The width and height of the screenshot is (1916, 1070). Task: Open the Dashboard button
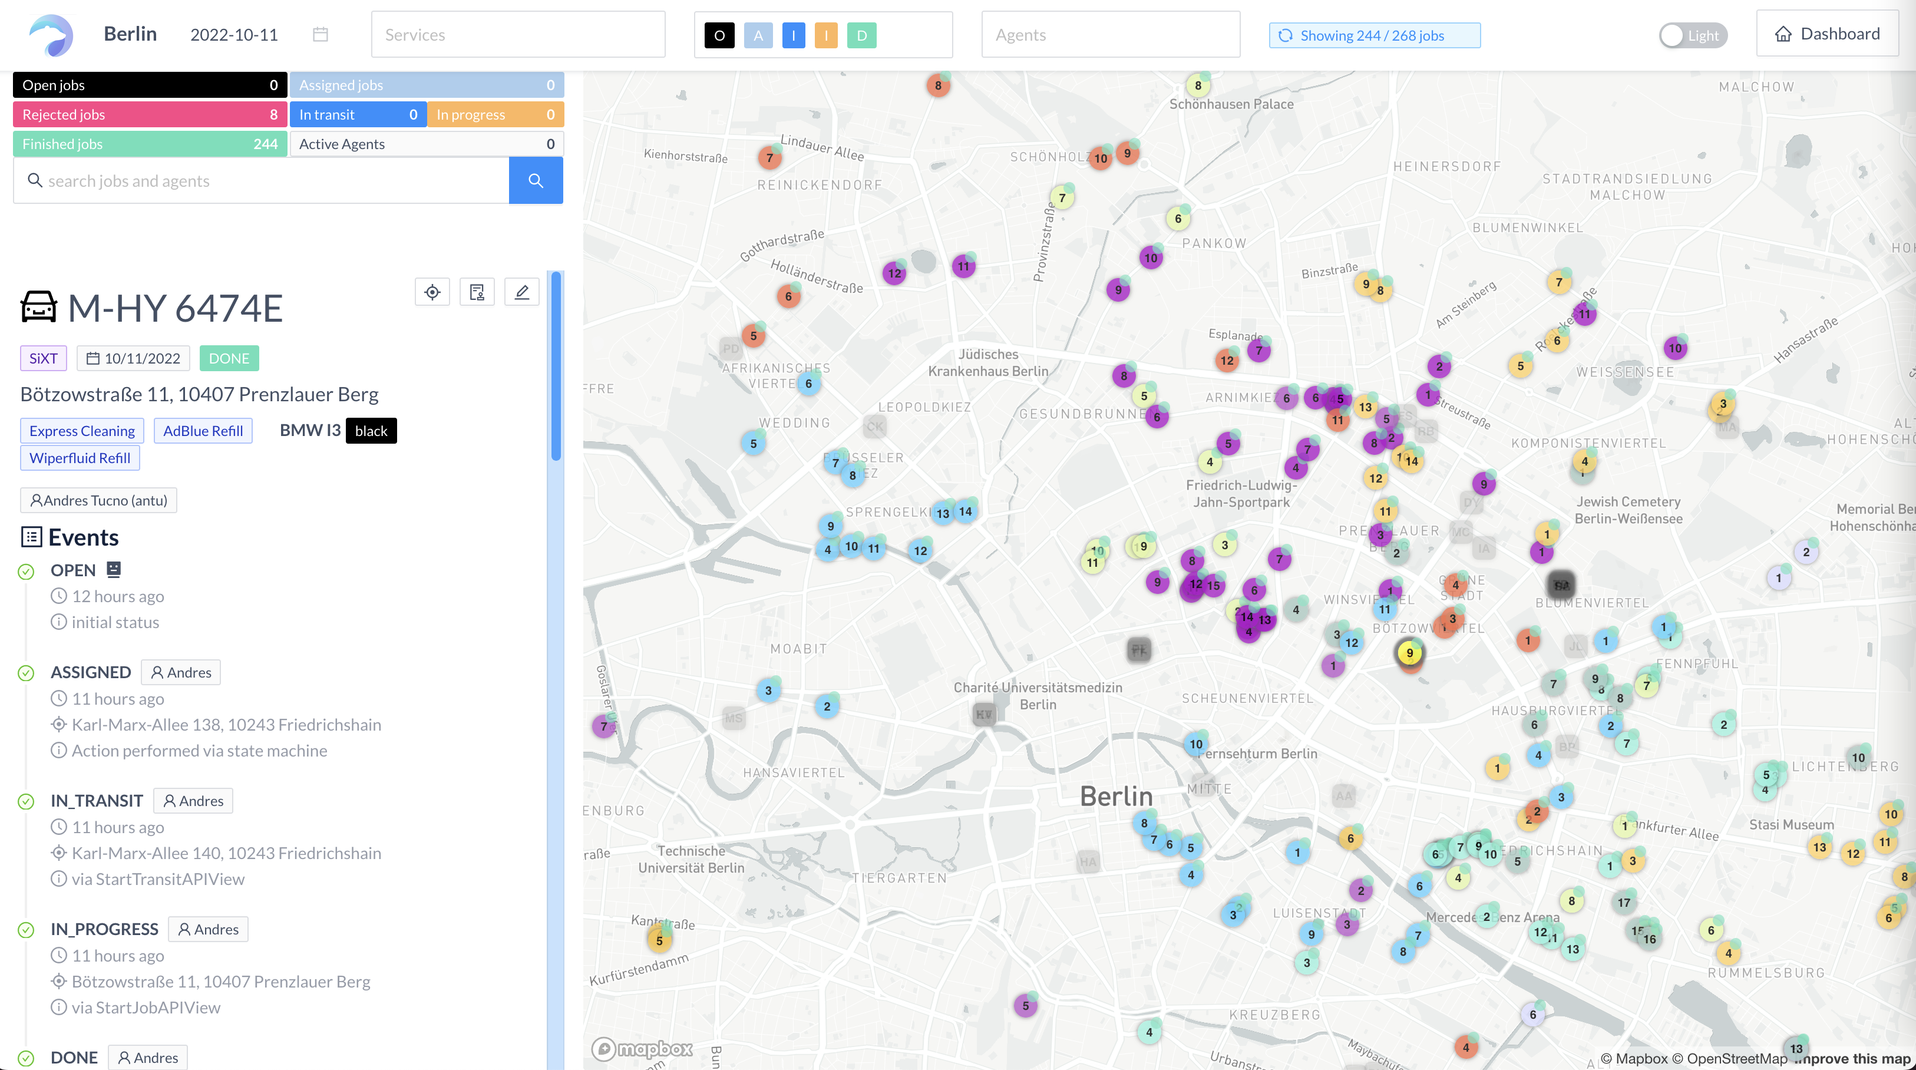click(1827, 34)
